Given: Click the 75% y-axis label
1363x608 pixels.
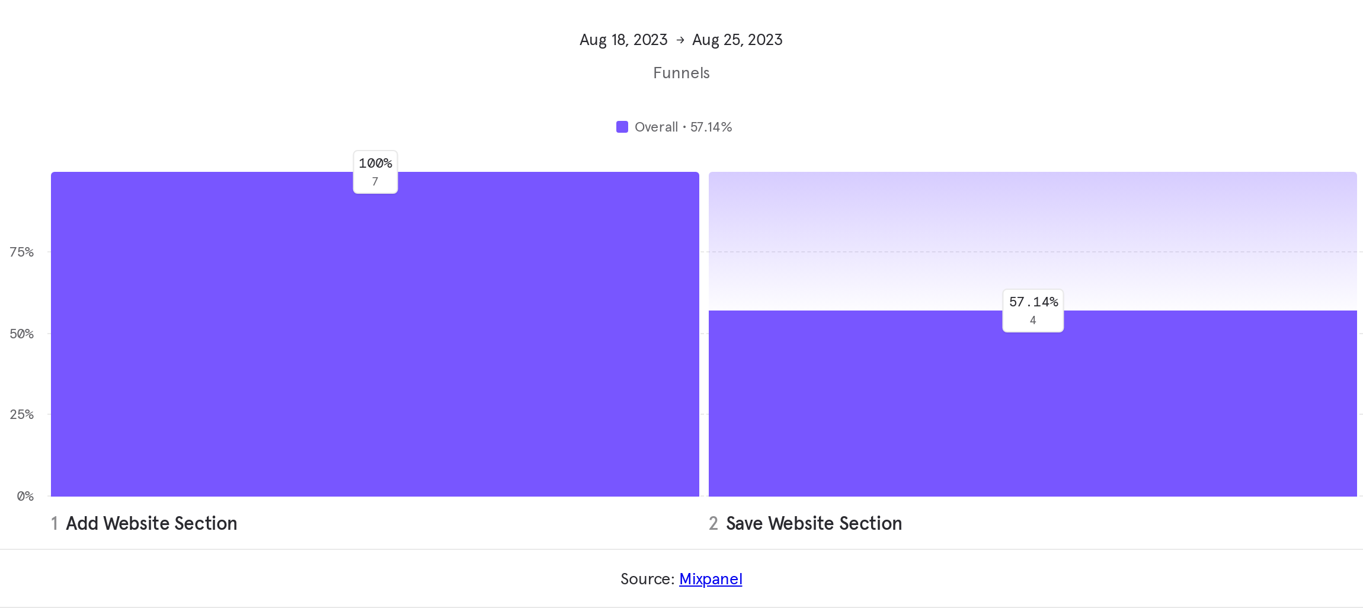Looking at the screenshot, I should [22, 252].
